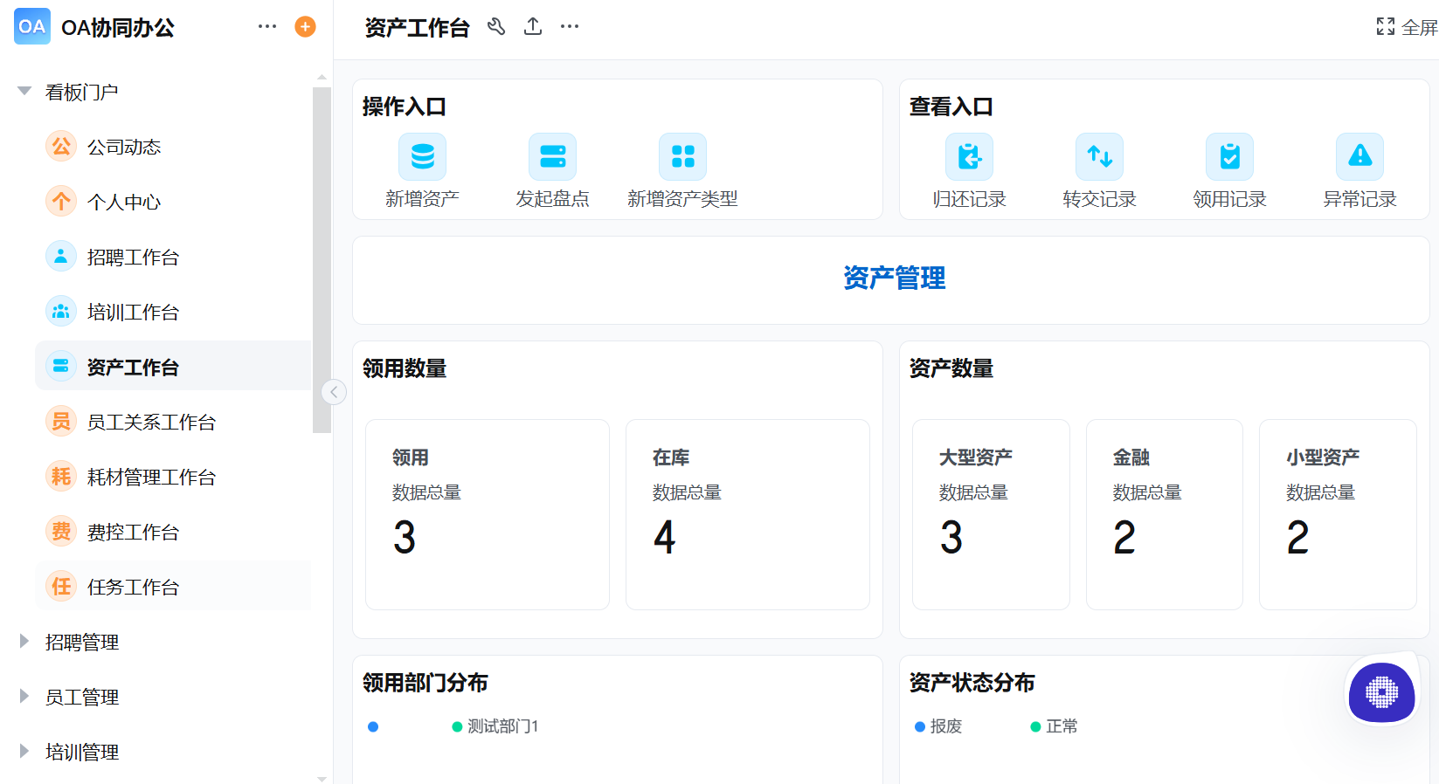This screenshot has width=1439, height=784.
Task: Select the 公司动态 menu item
Action: (x=173, y=147)
